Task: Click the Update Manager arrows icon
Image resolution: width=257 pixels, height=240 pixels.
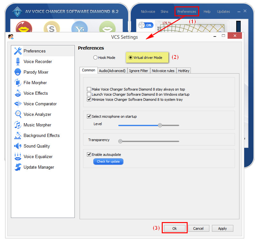Action: (18, 167)
